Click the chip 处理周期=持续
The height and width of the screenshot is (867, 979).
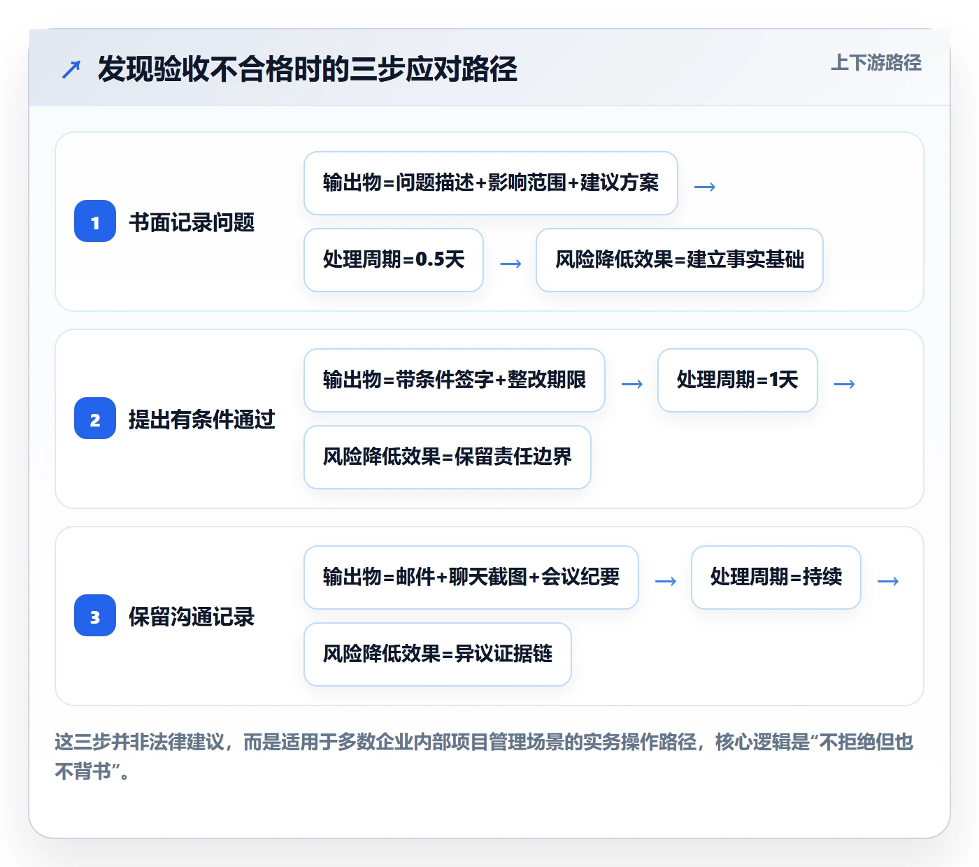(776, 578)
